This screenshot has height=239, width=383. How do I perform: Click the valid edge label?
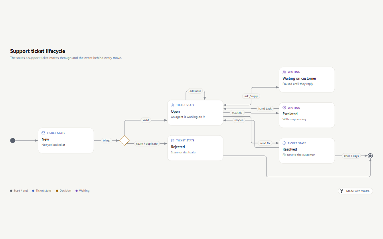146,120
